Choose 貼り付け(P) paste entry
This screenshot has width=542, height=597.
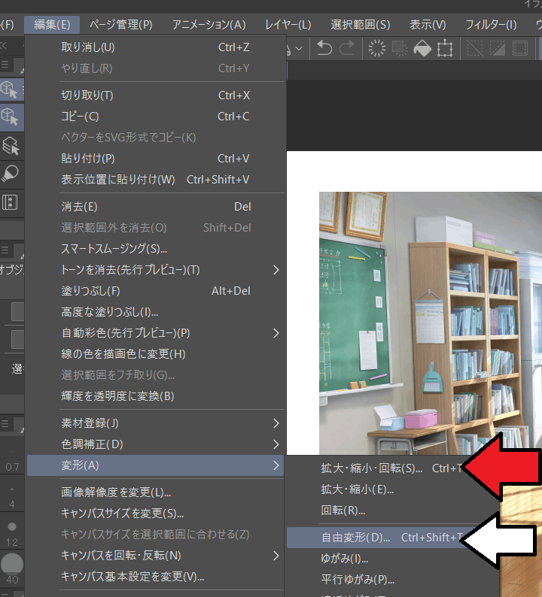(156, 159)
